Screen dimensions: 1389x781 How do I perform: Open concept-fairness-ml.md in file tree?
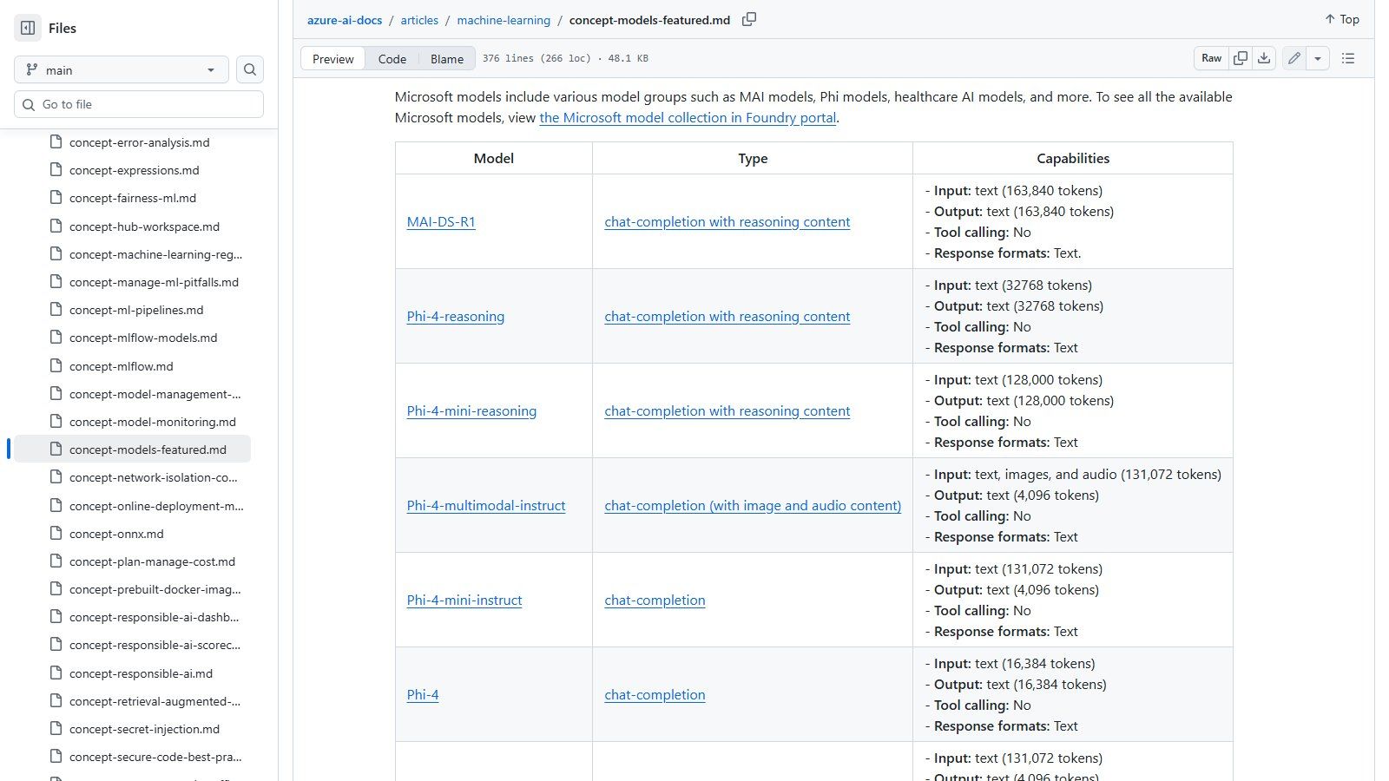click(133, 198)
